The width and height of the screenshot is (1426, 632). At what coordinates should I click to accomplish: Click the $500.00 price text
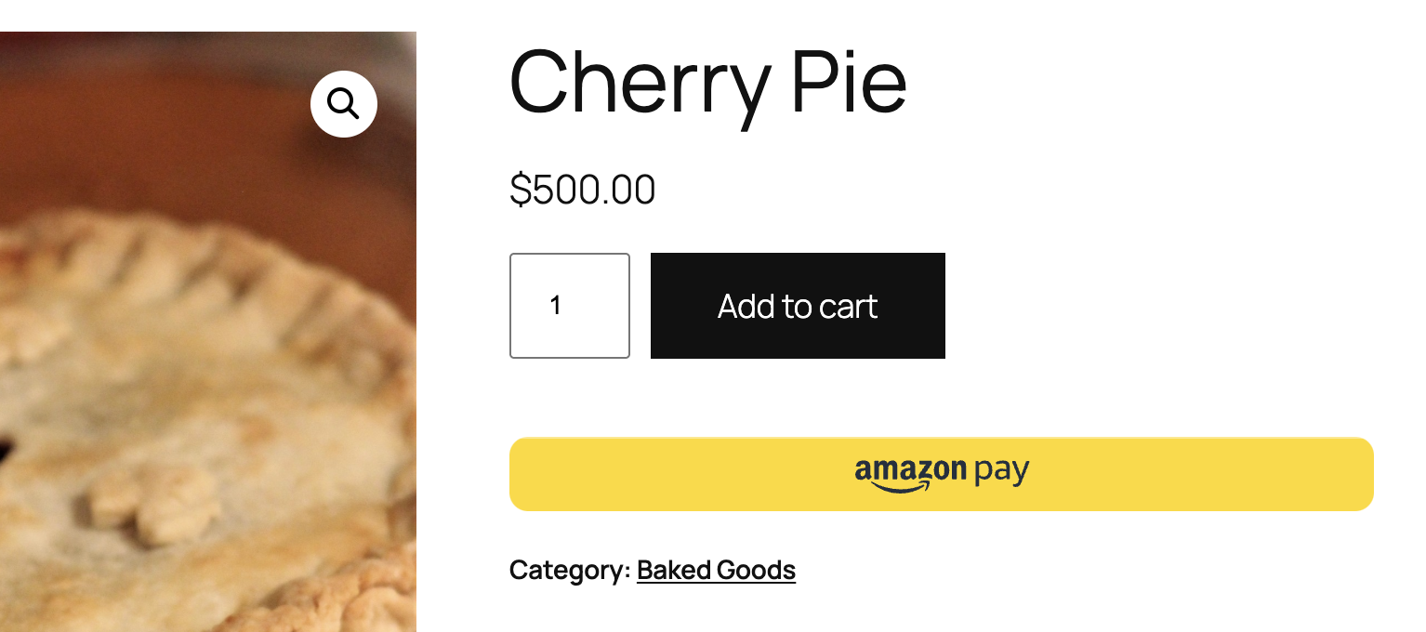coord(582,190)
